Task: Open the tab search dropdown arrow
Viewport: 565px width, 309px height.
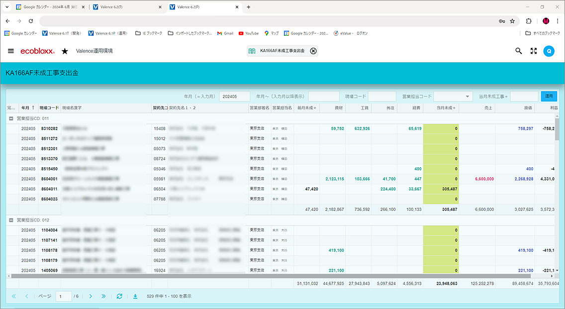Action: click(x=7, y=7)
